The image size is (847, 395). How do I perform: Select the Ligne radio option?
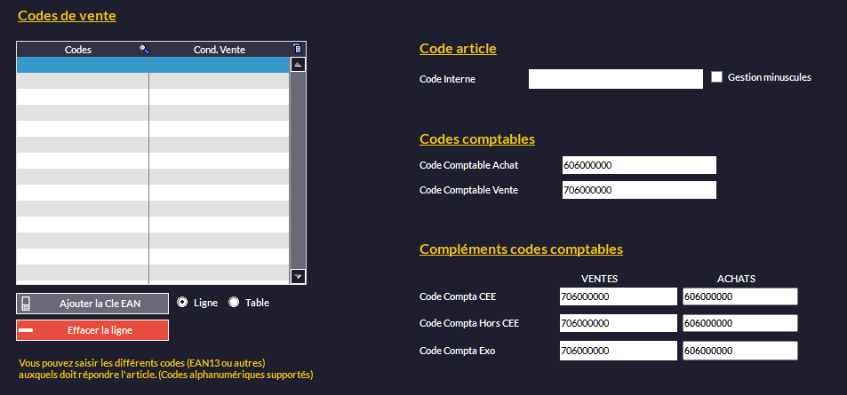[182, 302]
